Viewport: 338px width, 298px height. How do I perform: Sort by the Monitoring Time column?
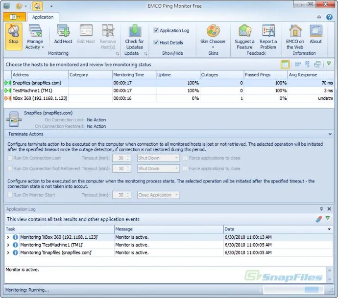(x=134, y=75)
